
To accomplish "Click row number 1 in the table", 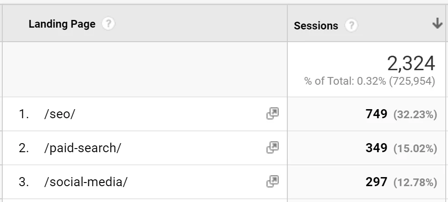I will (x=23, y=115).
